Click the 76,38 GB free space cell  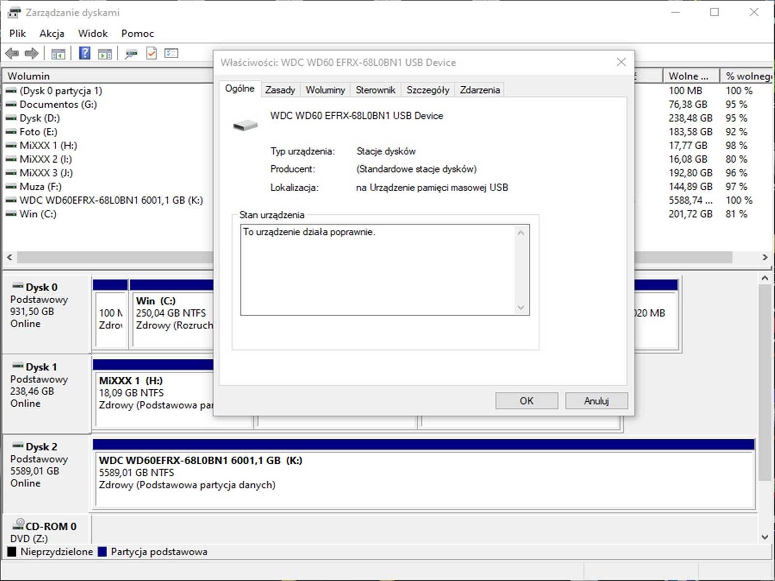pyautogui.click(x=688, y=105)
